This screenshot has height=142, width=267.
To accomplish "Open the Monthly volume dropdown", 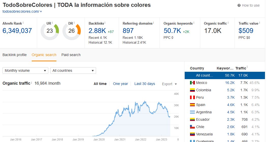I will [x=25, y=70].
